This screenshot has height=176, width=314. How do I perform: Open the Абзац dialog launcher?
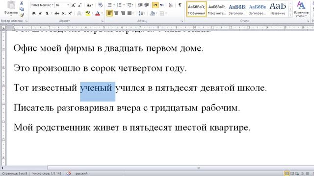click(x=182, y=21)
